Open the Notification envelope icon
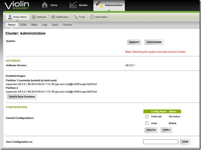Viewport: 201px width, 150px height. (x=53, y=17)
